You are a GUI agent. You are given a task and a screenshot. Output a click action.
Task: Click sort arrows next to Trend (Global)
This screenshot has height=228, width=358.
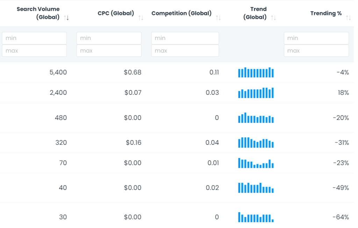click(273, 17)
